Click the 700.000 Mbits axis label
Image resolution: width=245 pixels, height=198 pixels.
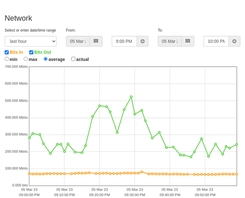pos(16,66)
